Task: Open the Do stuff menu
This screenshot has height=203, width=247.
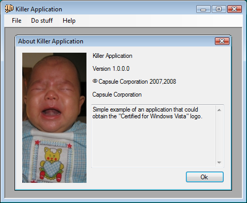Action: point(42,21)
